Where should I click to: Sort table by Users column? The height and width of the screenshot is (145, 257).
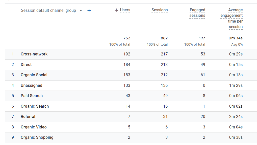tap(125, 10)
